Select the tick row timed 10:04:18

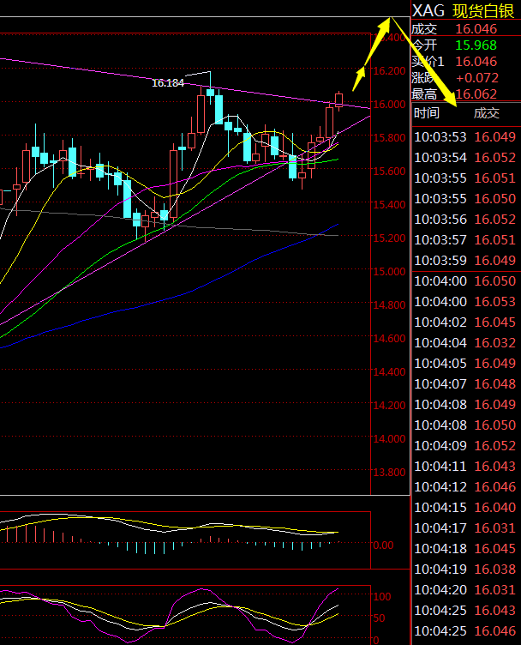pos(464,548)
